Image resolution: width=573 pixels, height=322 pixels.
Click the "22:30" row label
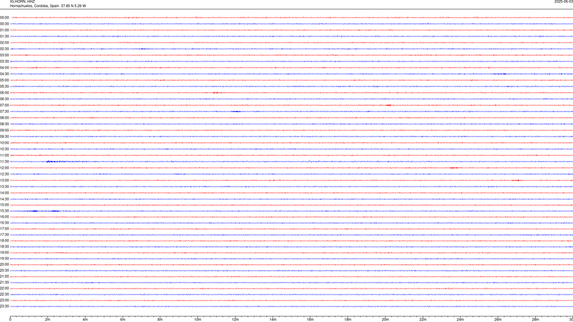click(x=4, y=294)
